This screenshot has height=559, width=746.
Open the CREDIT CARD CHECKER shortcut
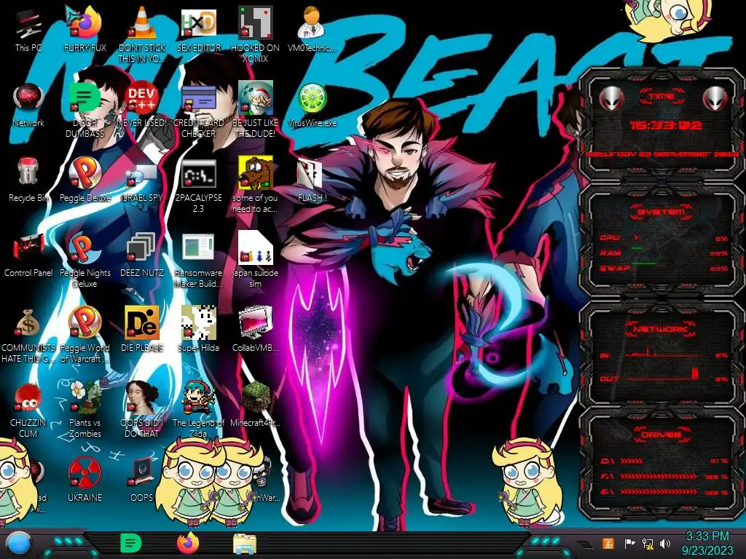198,111
